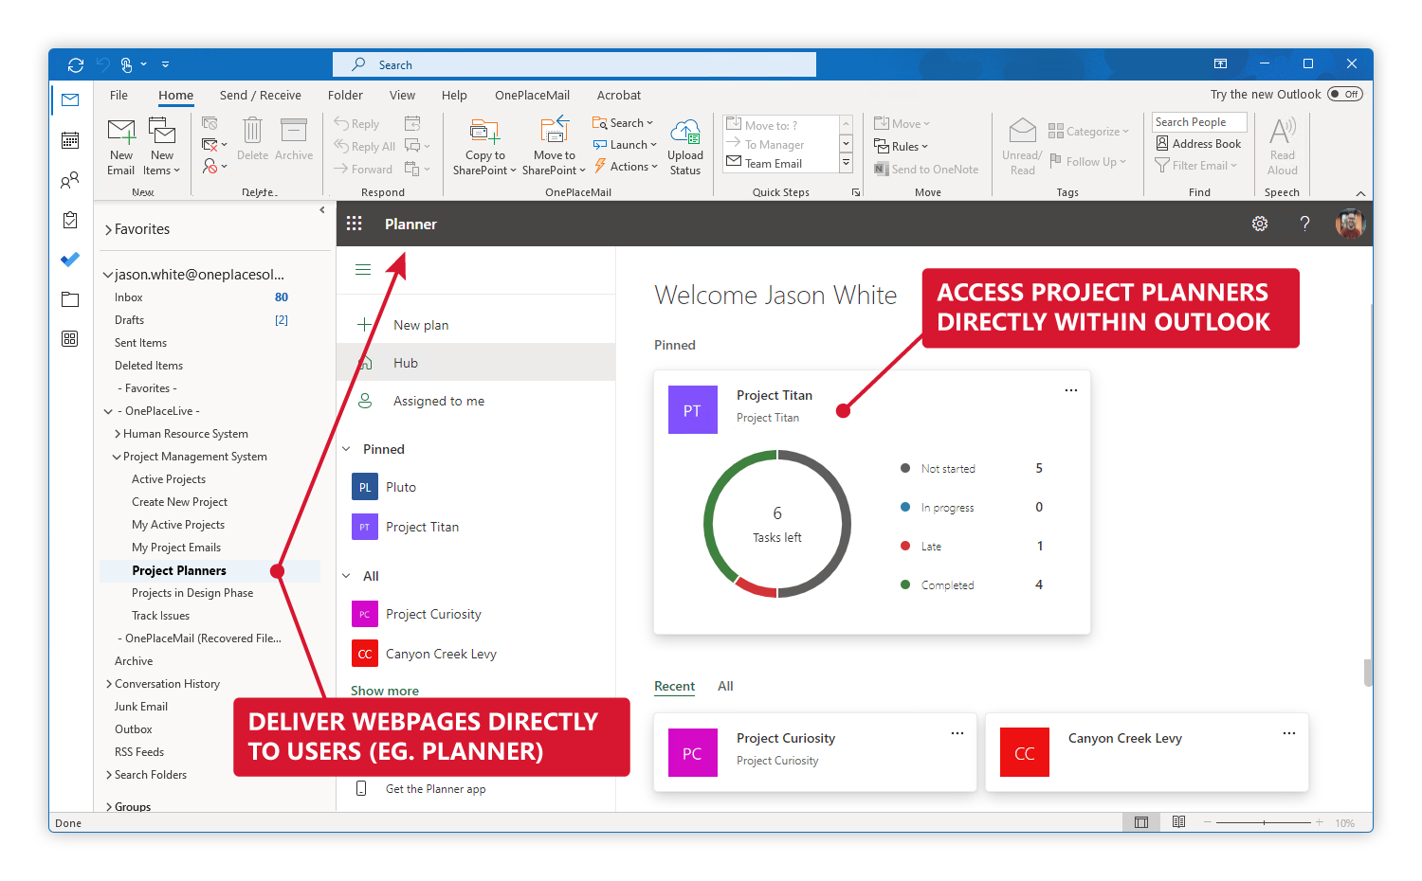This screenshot has width=1422, height=881.
Task: Open the OnePlaceMail ribbon tab
Action: click(532, 95)
